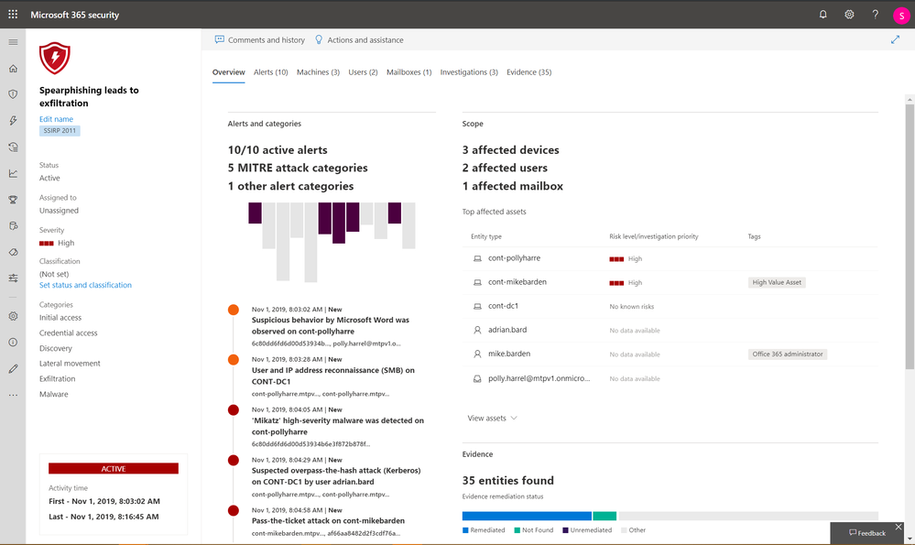
Task: Open the user account avatar
Action: tap(901, 16)
